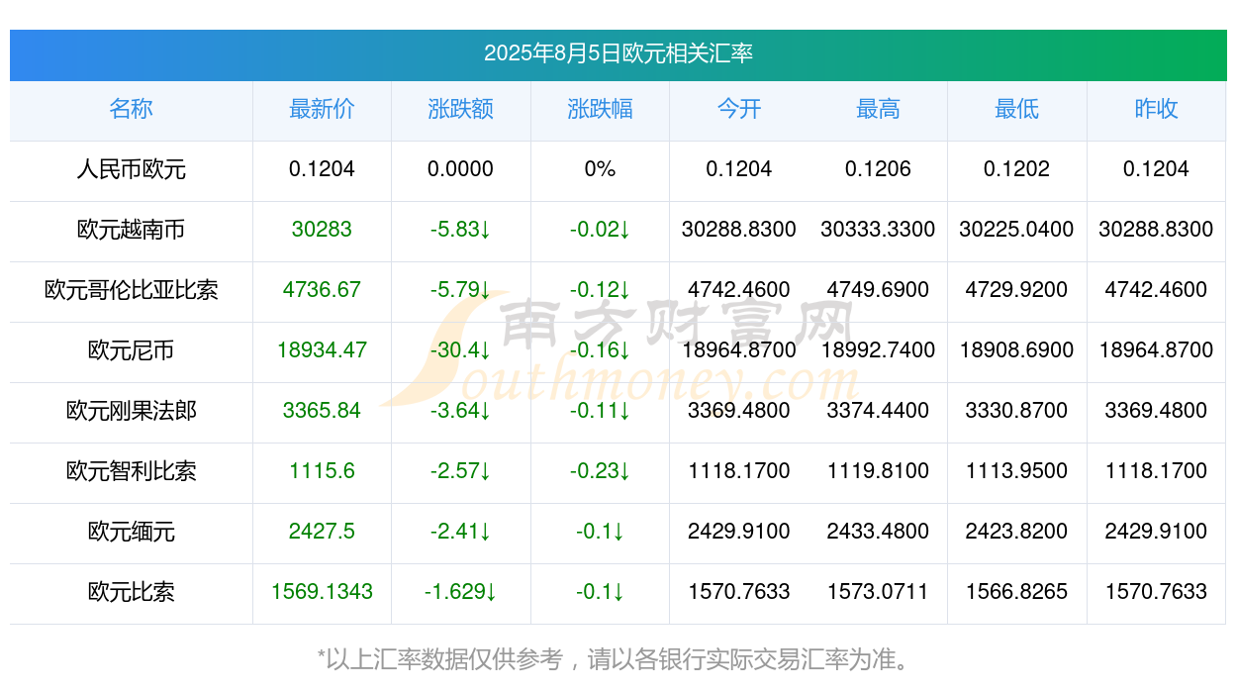Click change percent -0.1↓ in 欧元比索 row
This screenshot has width=1237, height=691.
[x=600, y=592]
